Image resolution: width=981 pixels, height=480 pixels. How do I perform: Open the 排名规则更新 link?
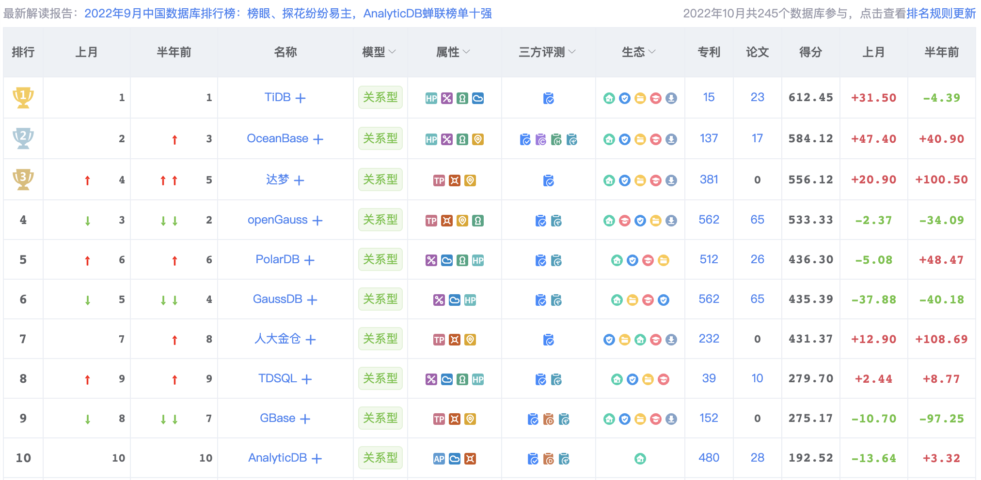(x=941, y=14)
